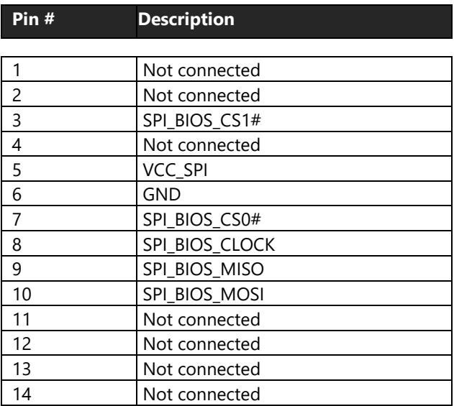
Task: Click the Description column header
Action: tap(294, 22)
